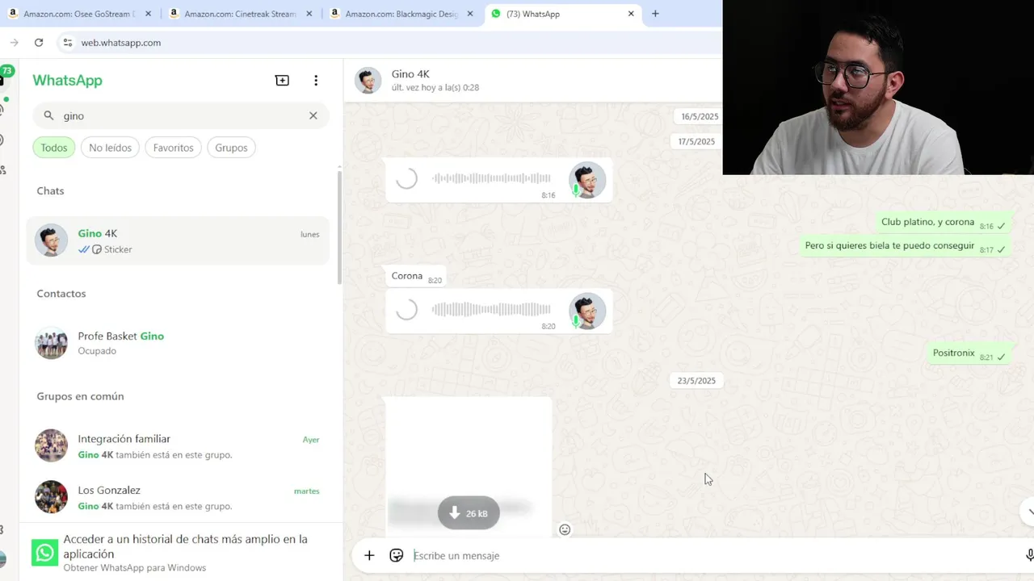Open the Integración familiar group
1034x581 pixels.
[178, 445]
